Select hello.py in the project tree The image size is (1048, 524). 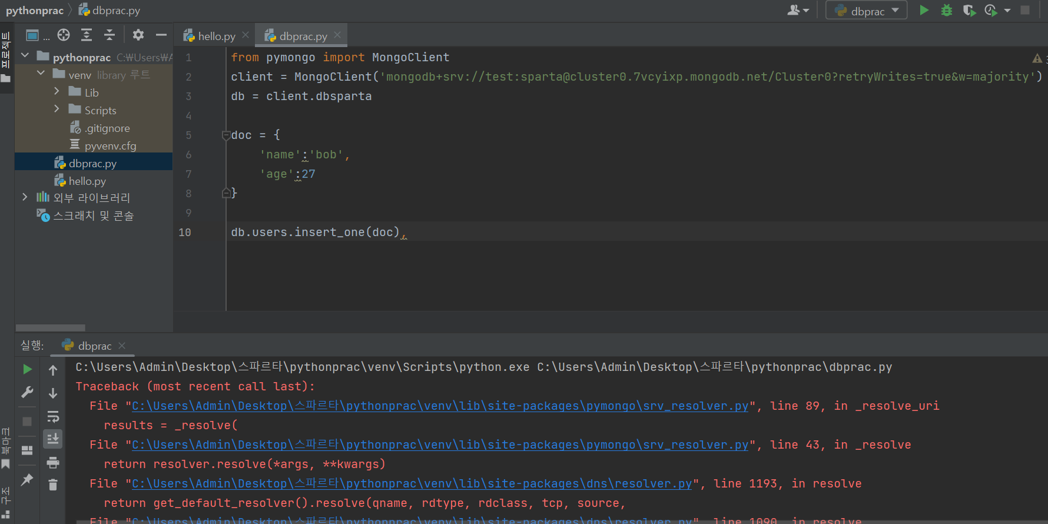click(87, 181)
